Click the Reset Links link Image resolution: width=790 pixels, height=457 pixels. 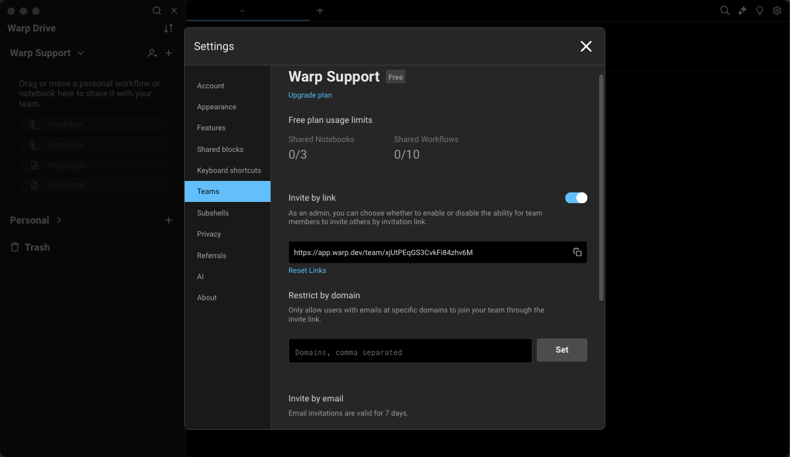(307, 270)
